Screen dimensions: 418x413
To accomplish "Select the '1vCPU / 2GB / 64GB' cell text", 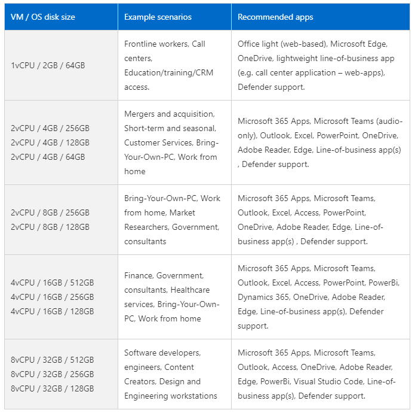I will (x=48, y=65).
